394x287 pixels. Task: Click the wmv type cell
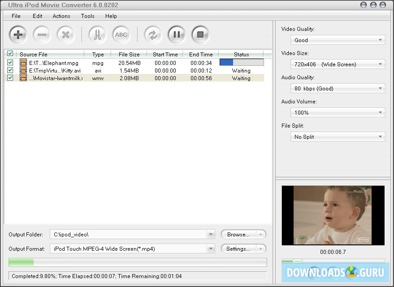[x=98, y=78]
